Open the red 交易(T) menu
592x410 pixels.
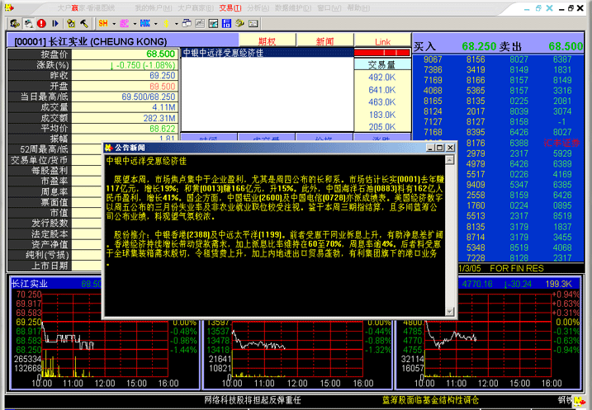230,8
